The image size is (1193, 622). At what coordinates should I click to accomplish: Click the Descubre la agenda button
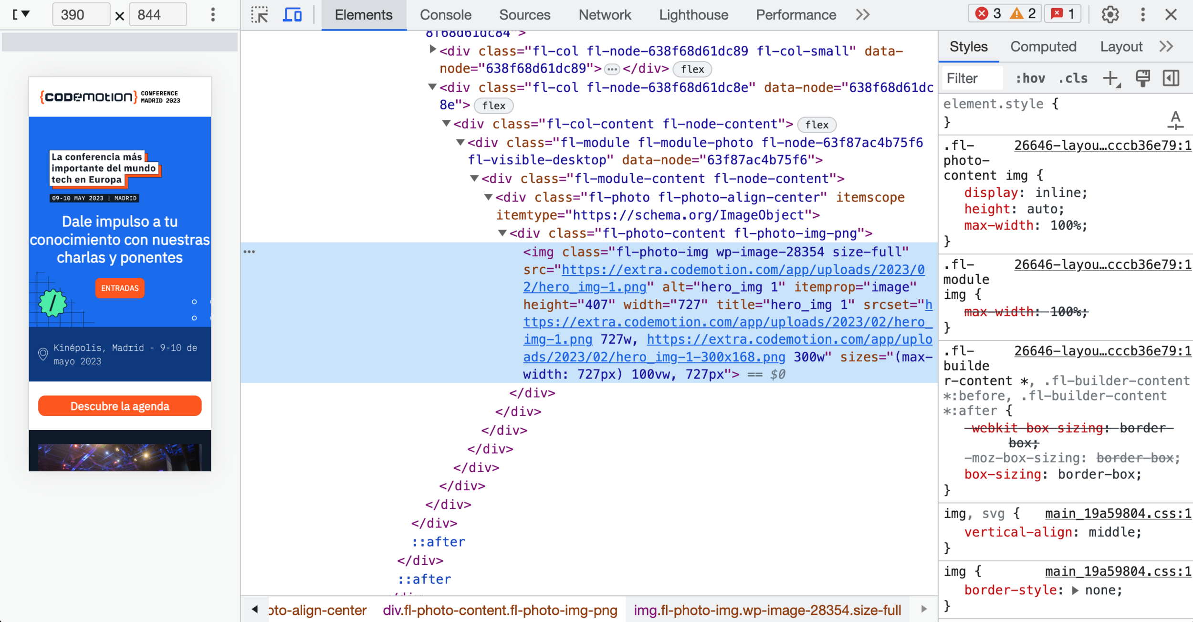point(120,406)
